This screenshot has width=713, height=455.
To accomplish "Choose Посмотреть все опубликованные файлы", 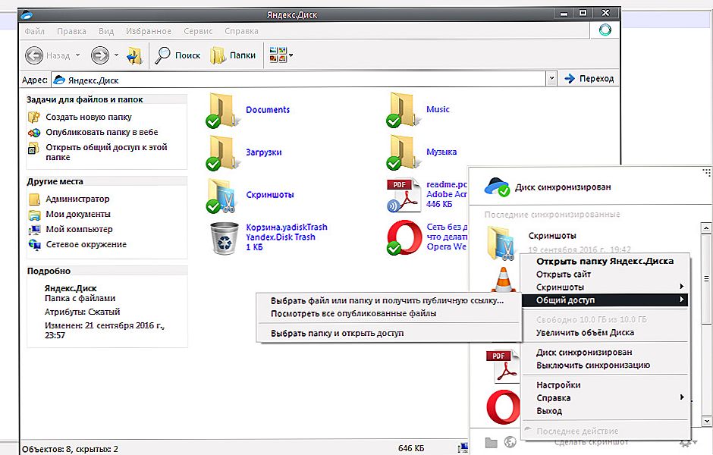I will (x=389, y=314).
